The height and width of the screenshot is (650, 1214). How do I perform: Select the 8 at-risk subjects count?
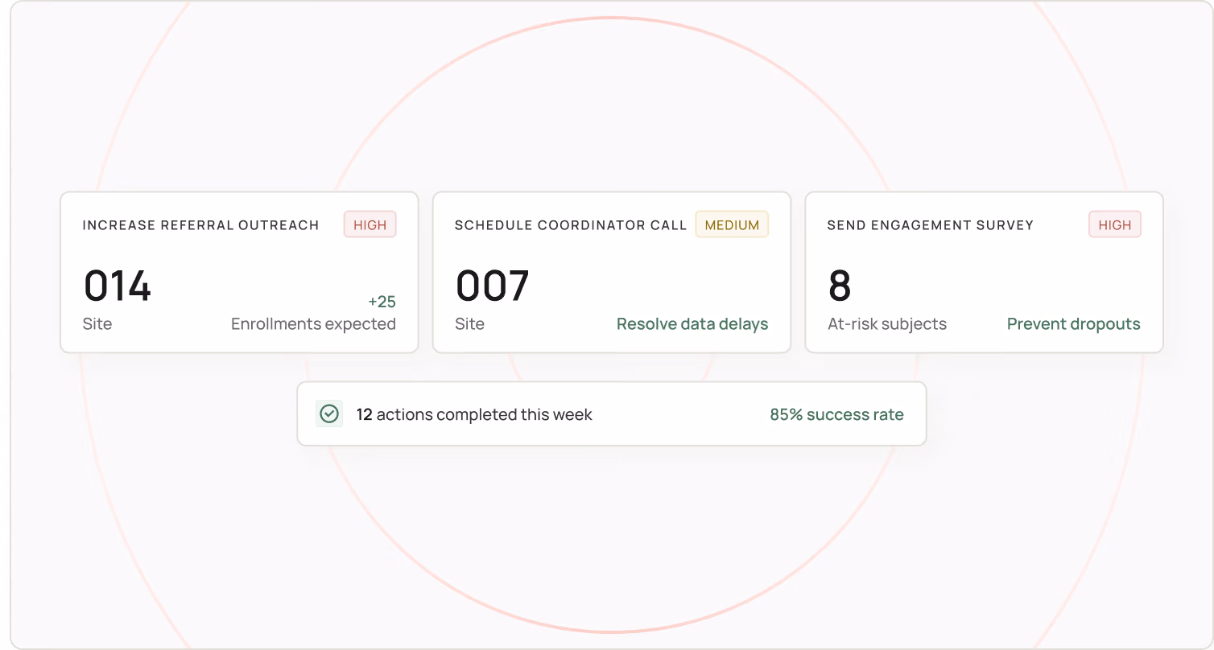click(840, 286)
